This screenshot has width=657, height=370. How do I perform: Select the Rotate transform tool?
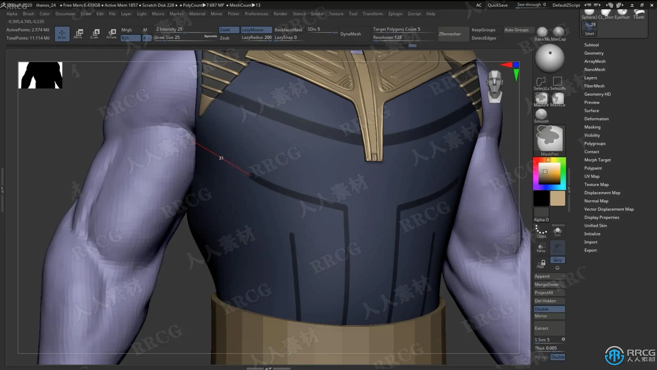click(112, 34)
